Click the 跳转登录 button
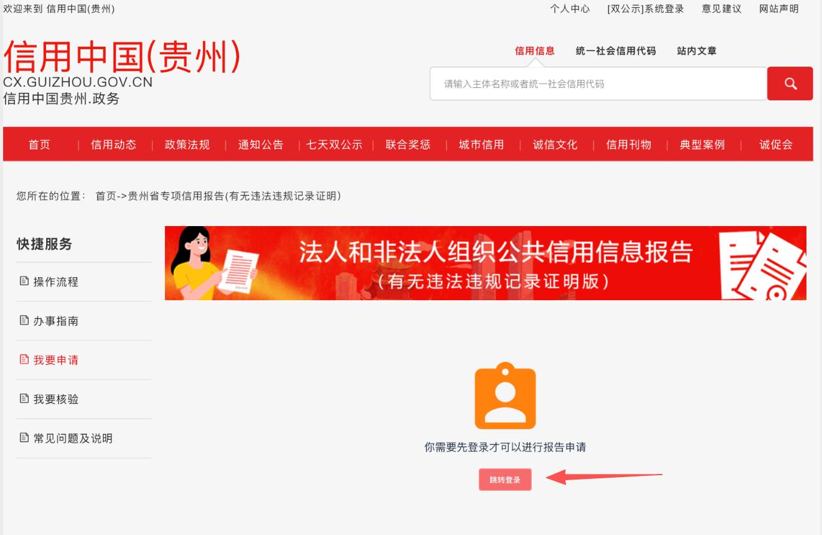 [505, 480]
